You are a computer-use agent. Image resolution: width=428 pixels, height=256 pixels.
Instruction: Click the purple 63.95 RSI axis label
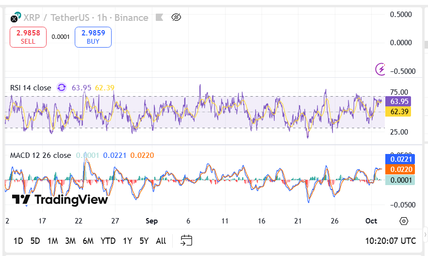pos(399,102)
